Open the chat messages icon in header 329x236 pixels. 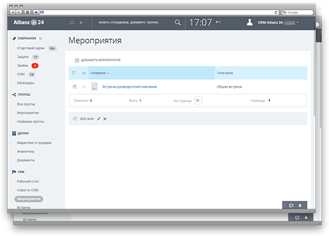point(72,22)
